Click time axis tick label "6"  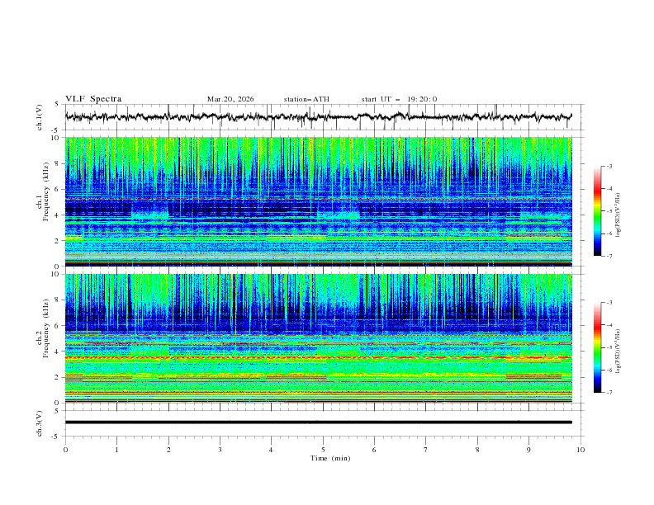pos(374,450)
